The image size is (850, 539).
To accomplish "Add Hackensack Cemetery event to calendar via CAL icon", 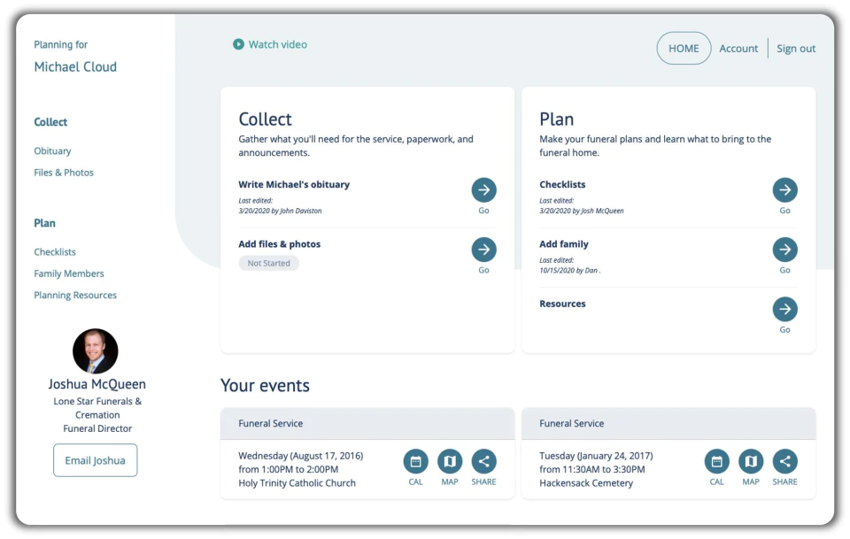I will (716, 461).
